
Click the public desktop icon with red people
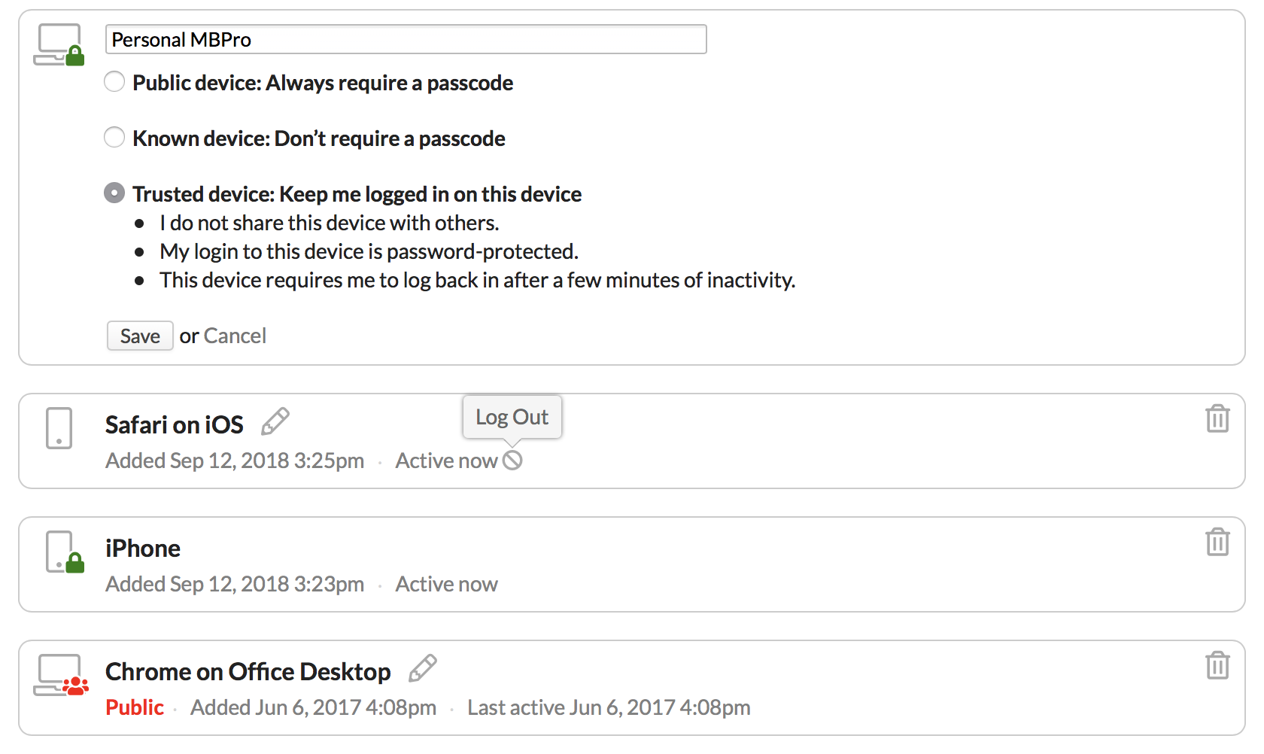[61, 675]
